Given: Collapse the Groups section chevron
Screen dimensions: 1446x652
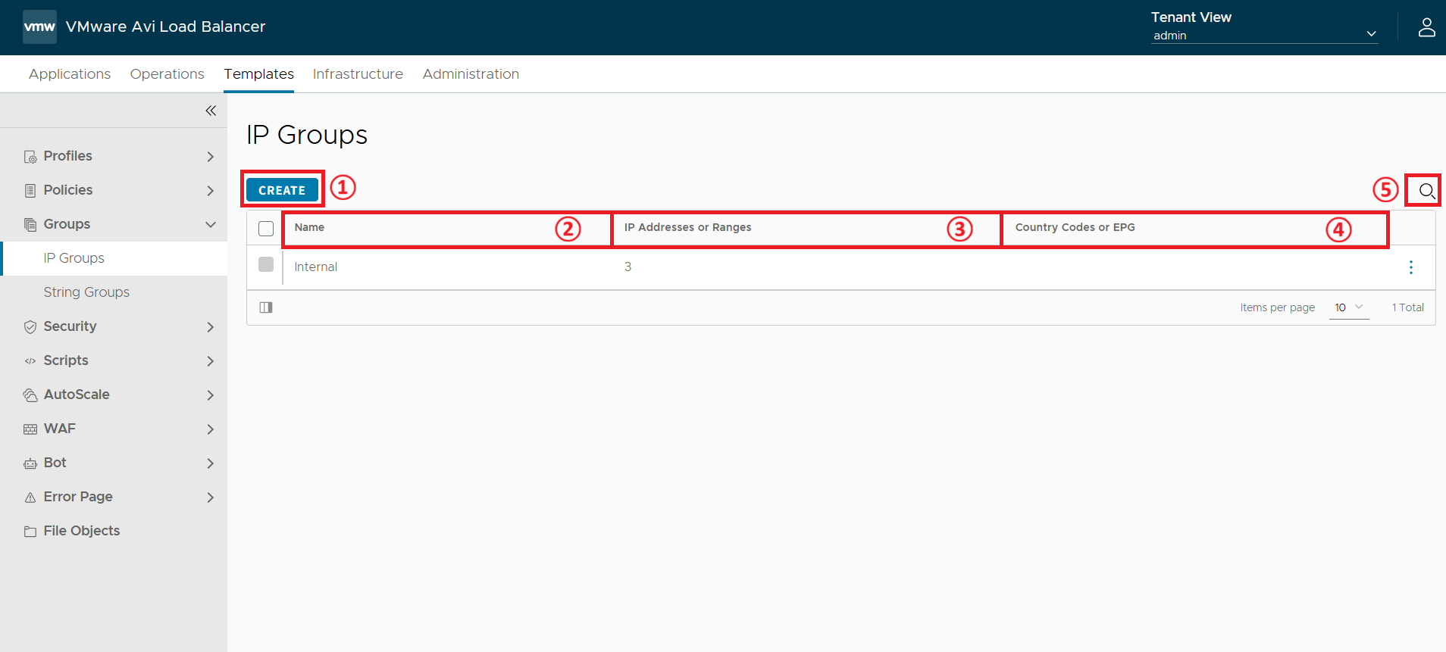Looking at the screenshot, I should pos(211,225).
